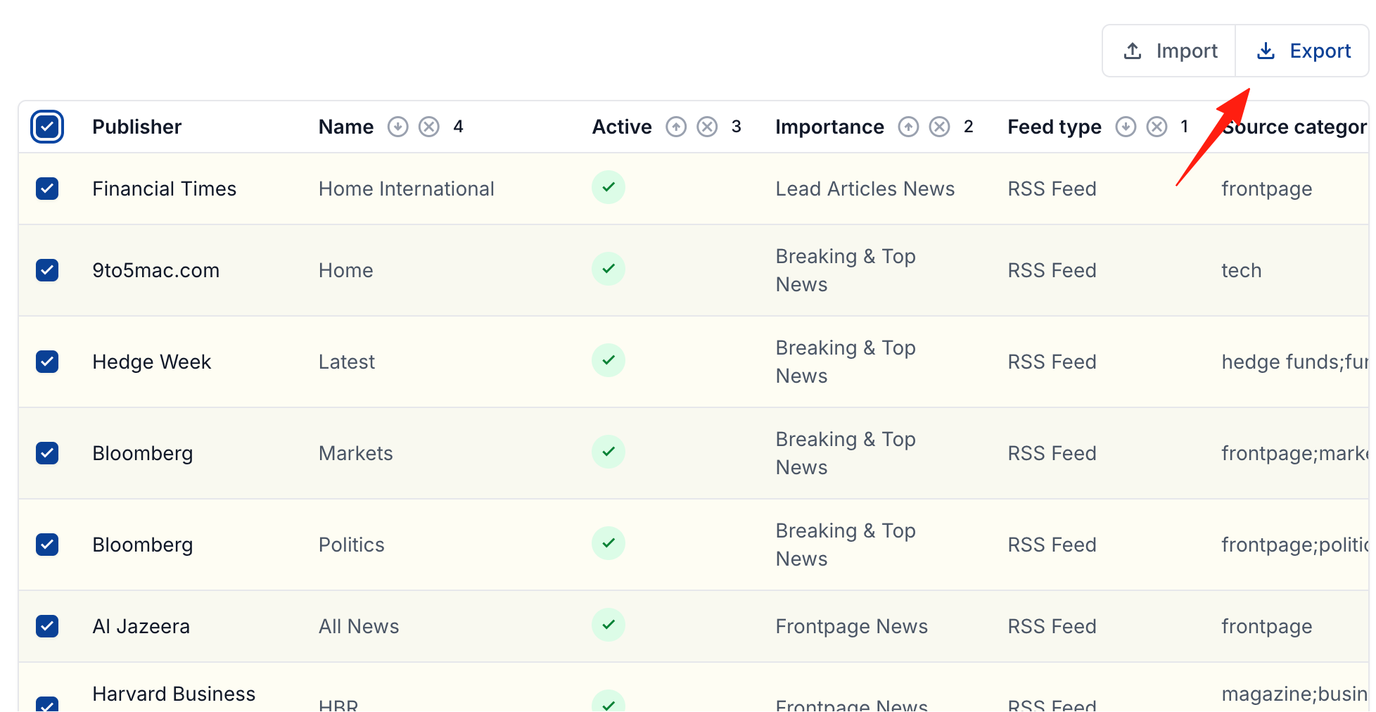Click the Active column sort arrow icon
The width and height of the screenshot is (1376, 712).
676,127
